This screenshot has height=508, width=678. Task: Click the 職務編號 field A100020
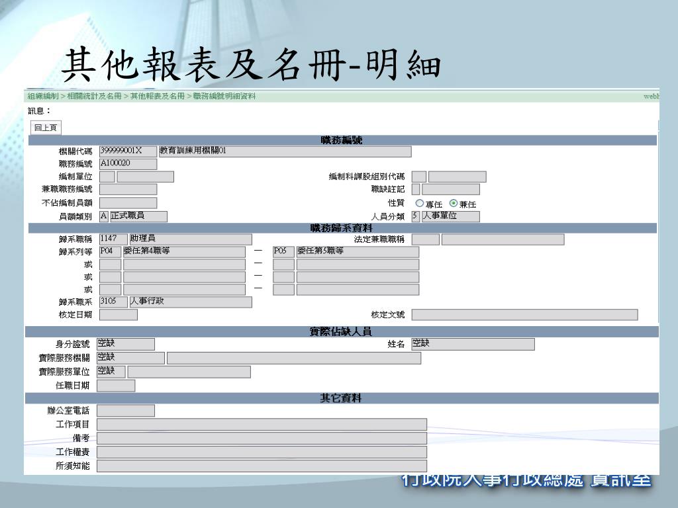[x=128, y=164]
